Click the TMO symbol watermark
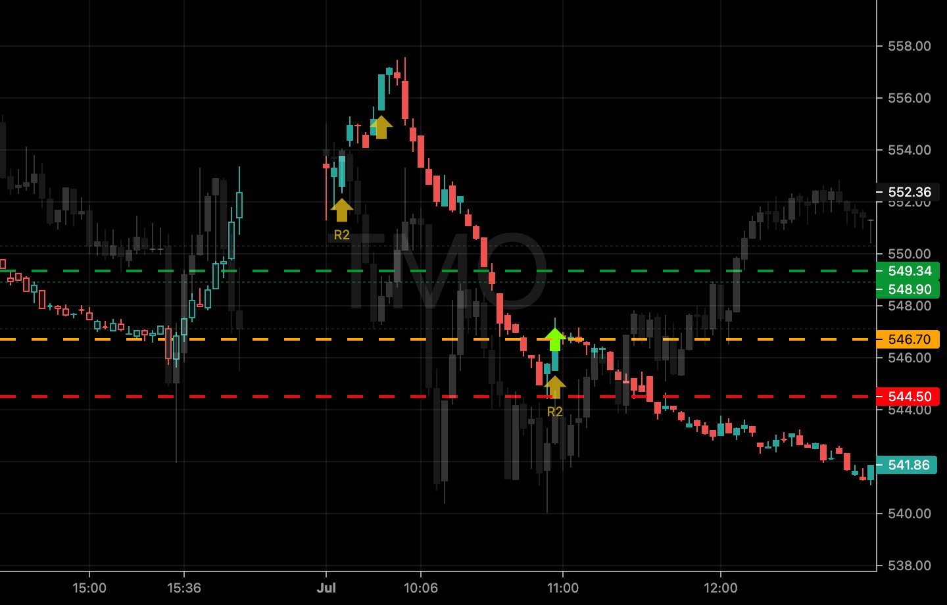 pyautogui.click(x=447, y=271)
